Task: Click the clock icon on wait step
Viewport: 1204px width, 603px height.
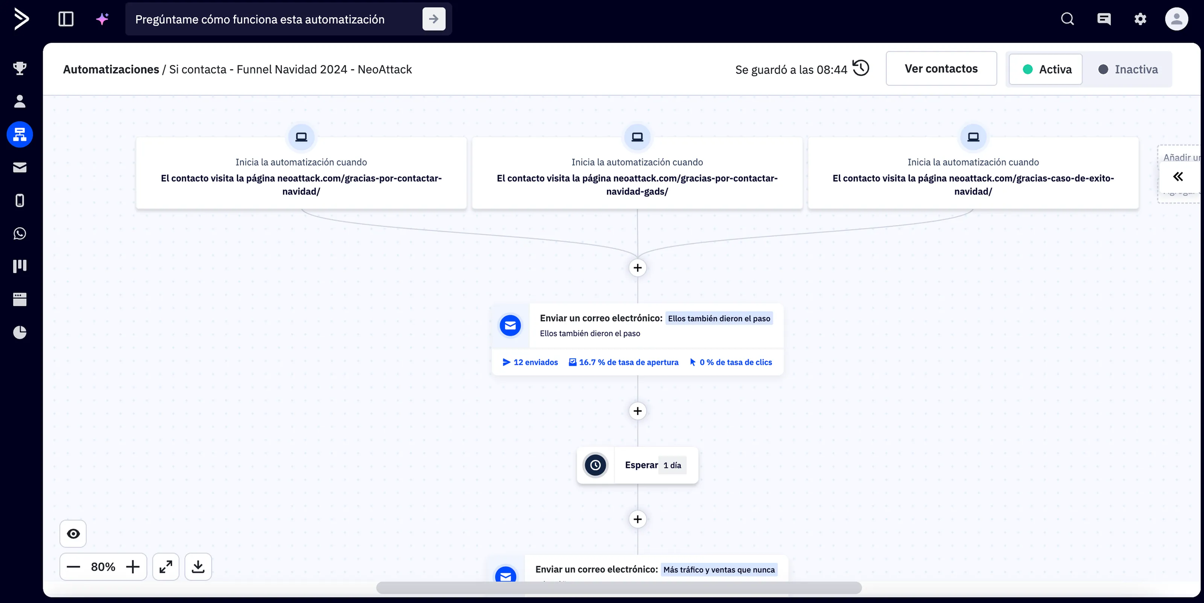Action: coord(596,465)
